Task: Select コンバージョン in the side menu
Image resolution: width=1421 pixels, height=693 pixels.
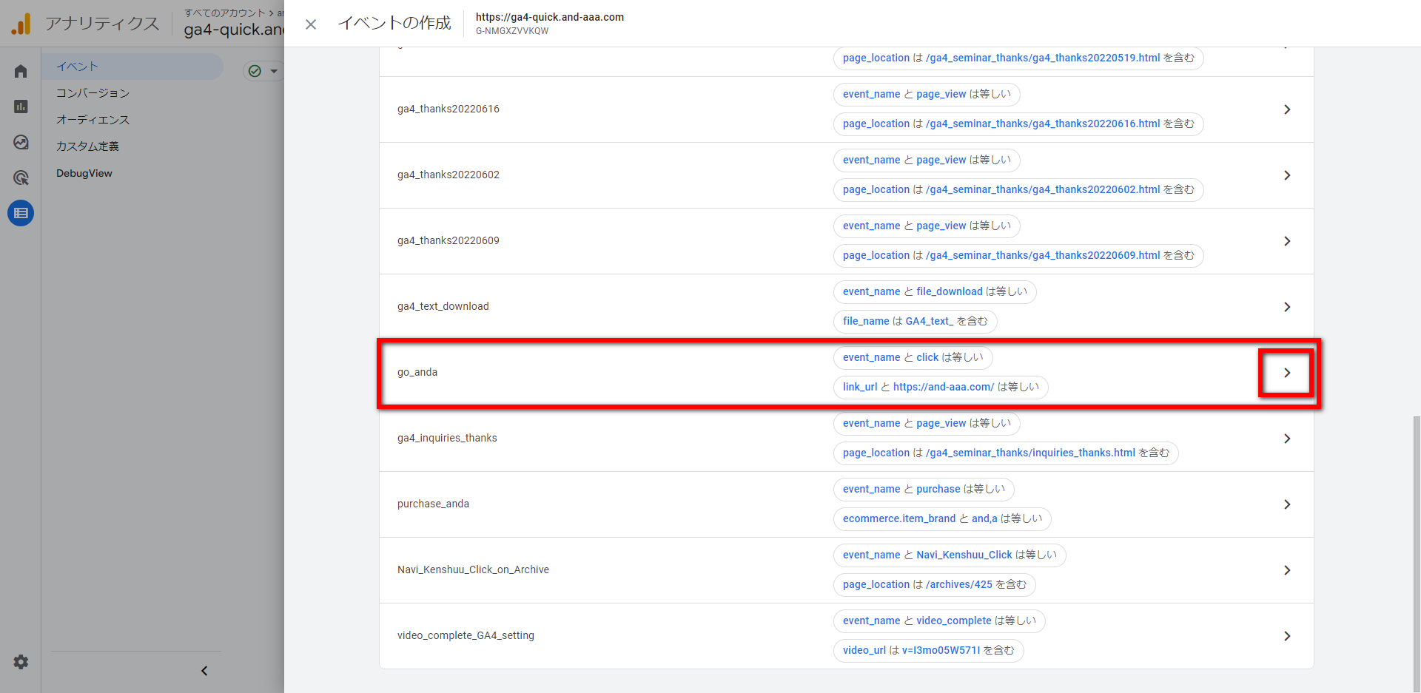Action: (x=93, y=93)
